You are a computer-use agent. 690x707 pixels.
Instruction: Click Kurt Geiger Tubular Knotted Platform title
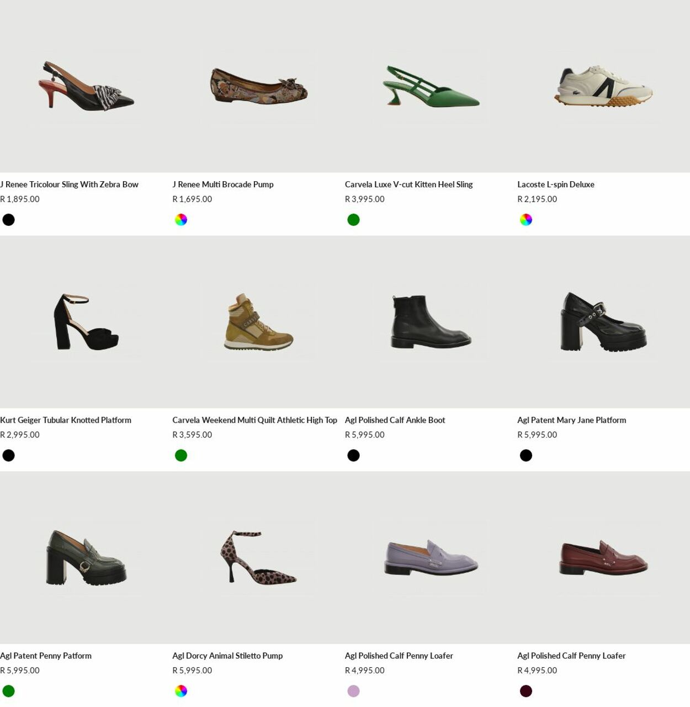(66, 420)
